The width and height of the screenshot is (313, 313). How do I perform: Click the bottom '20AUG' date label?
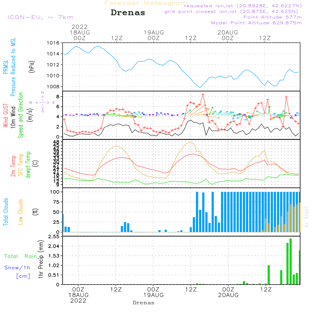228,295
